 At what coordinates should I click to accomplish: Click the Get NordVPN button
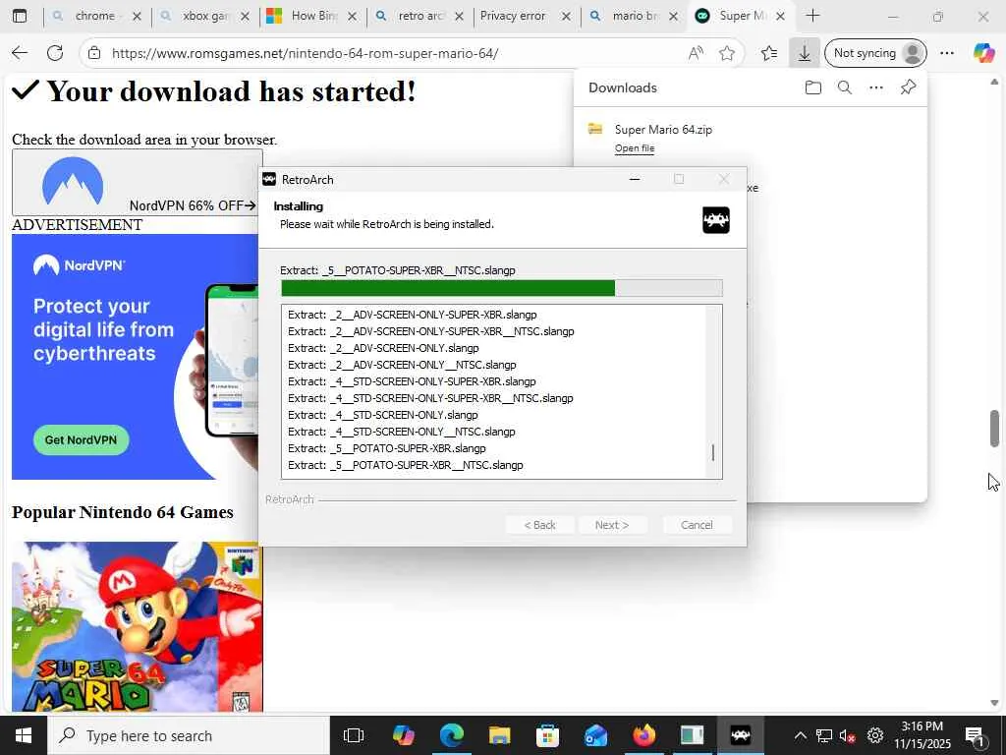pyautogui.click(x=81, y=439)
